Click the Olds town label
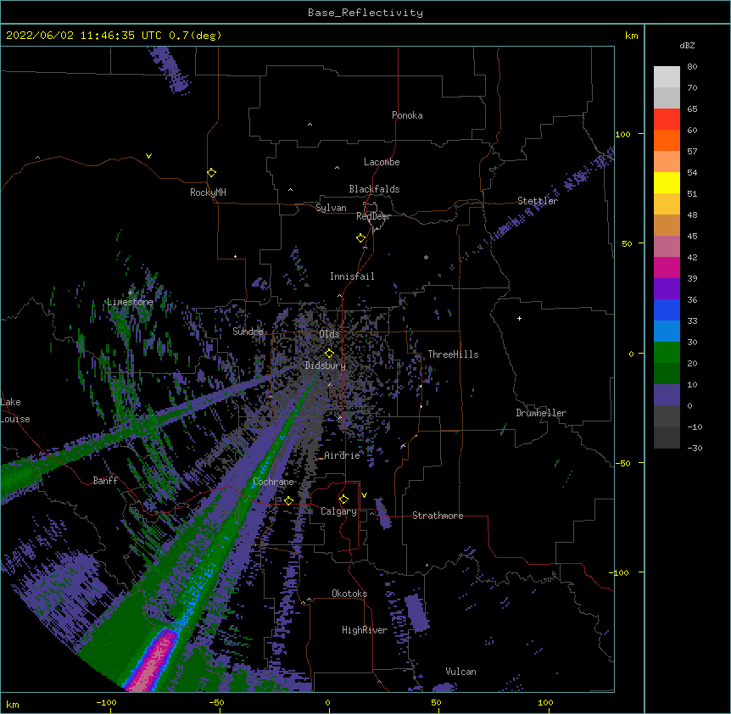 pos(329,334)
